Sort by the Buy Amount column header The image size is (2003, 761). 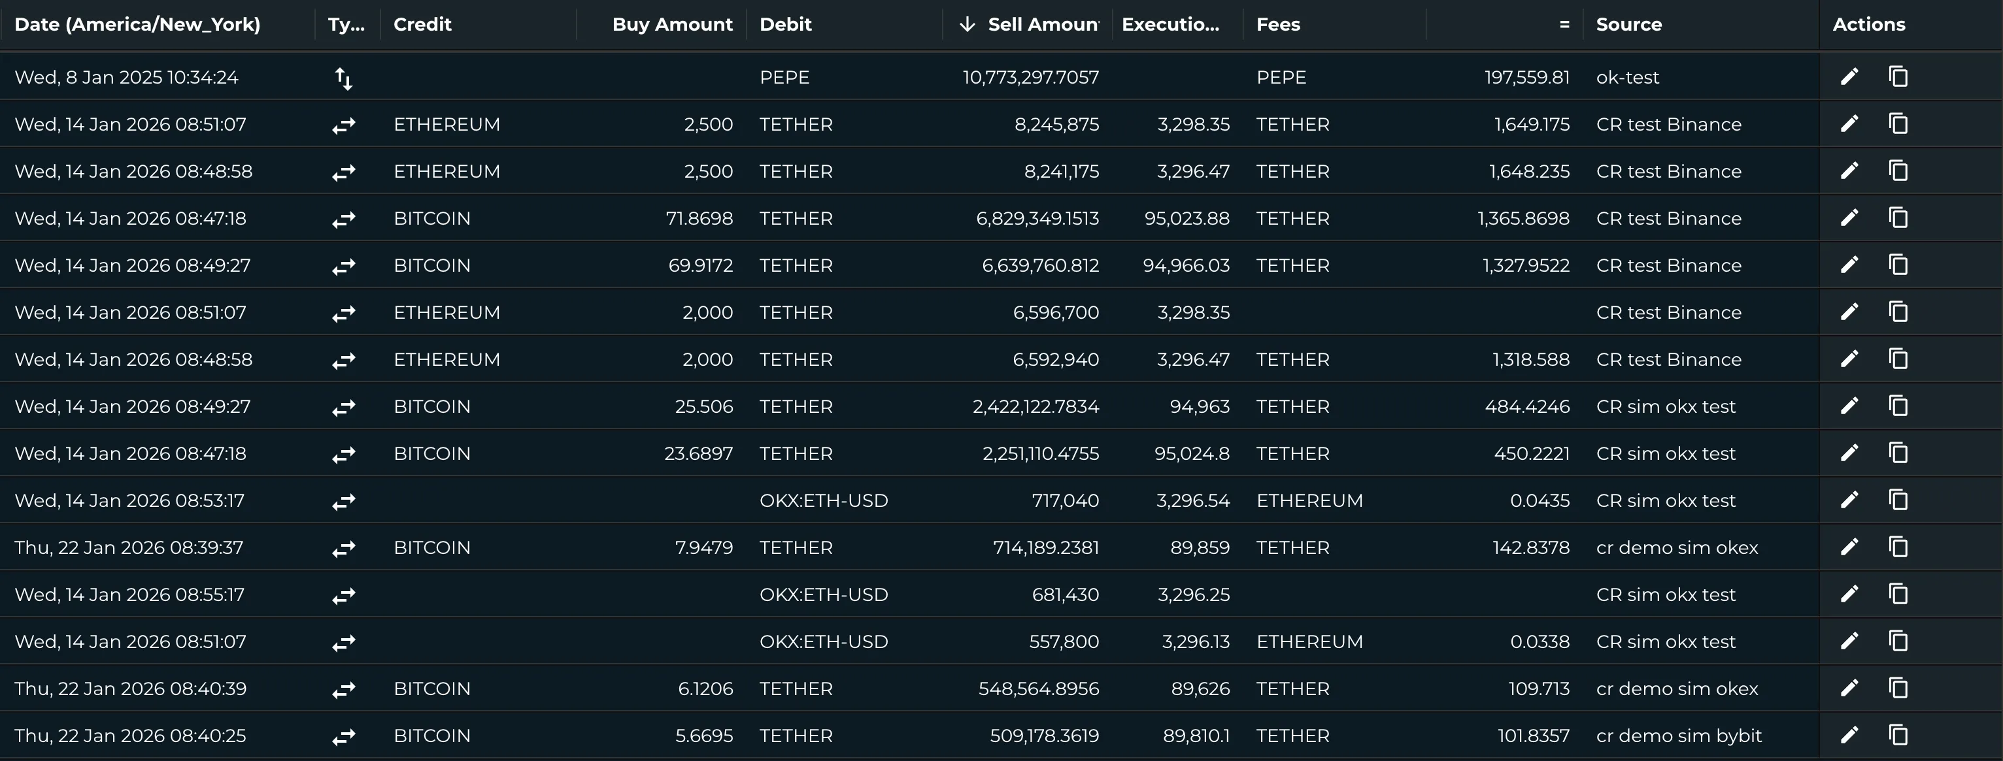(x=673, y=24)
